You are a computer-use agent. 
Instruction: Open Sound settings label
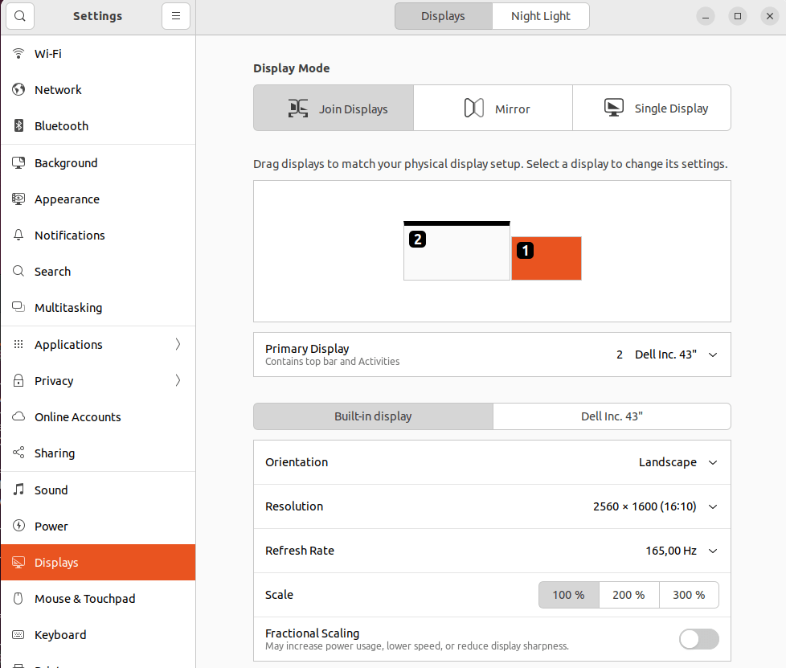click(x=51, y=490)
